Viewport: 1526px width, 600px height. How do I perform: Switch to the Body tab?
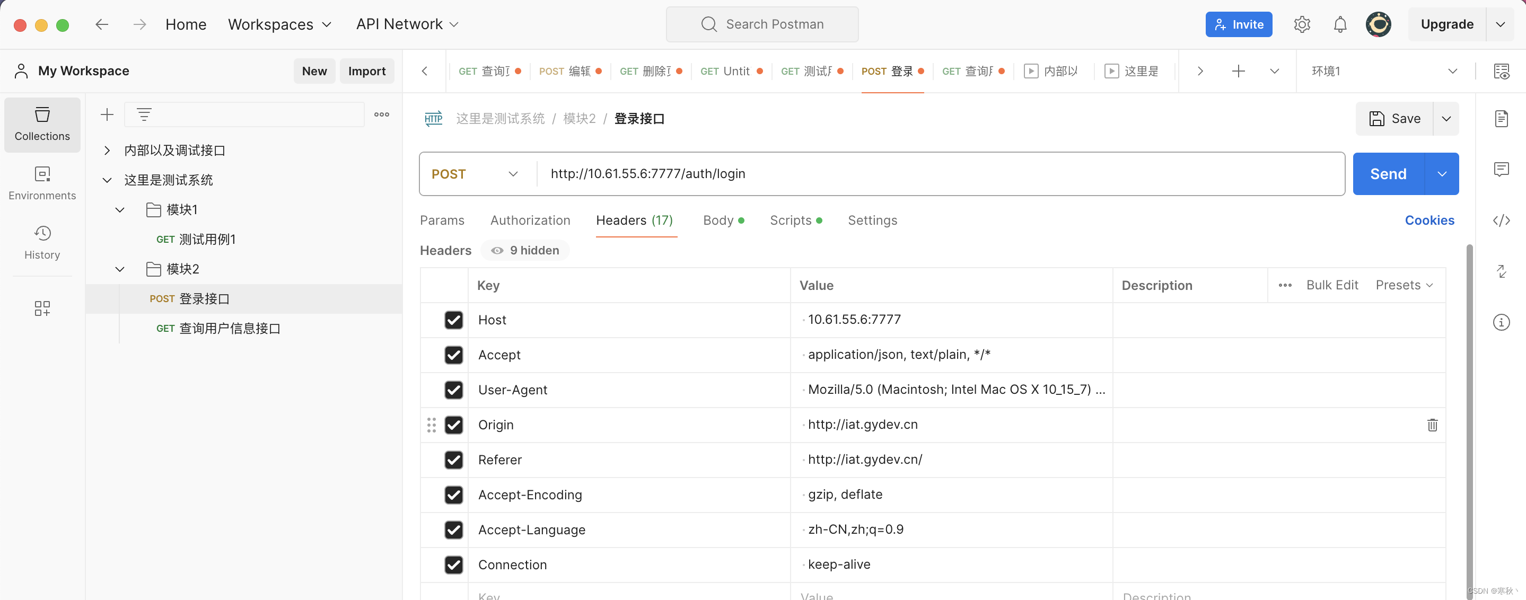tap(718, 220)
